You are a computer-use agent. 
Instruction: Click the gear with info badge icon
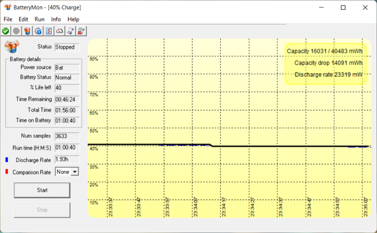(x=38, y=31)
